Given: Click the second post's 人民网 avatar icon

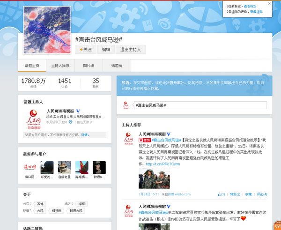Looking at the screenshot, I should (x=128, y=211).
